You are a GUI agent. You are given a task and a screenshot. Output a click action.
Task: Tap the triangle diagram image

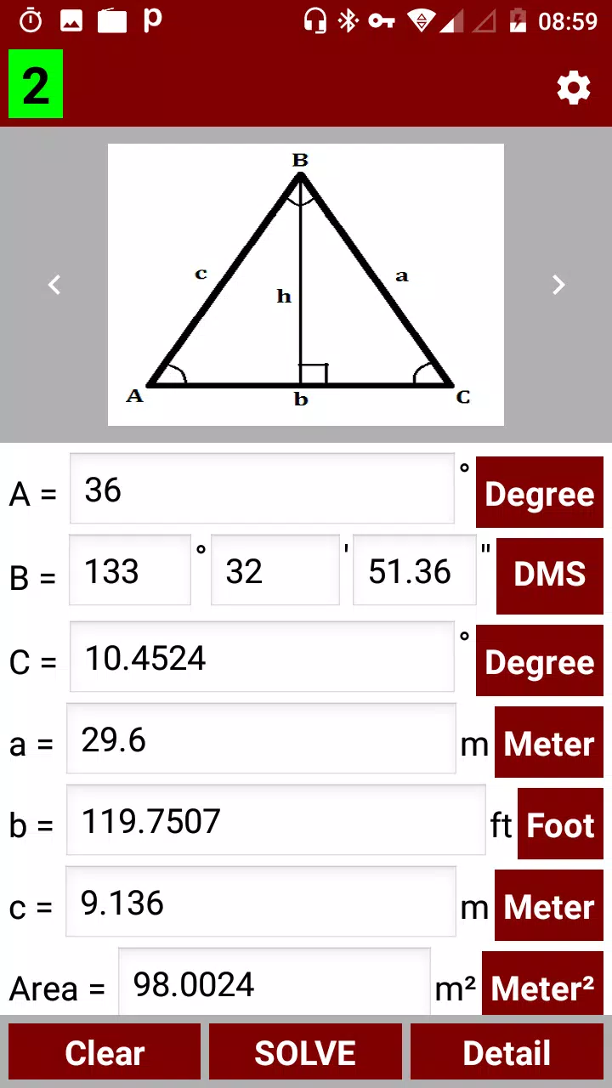pos(306,285)
